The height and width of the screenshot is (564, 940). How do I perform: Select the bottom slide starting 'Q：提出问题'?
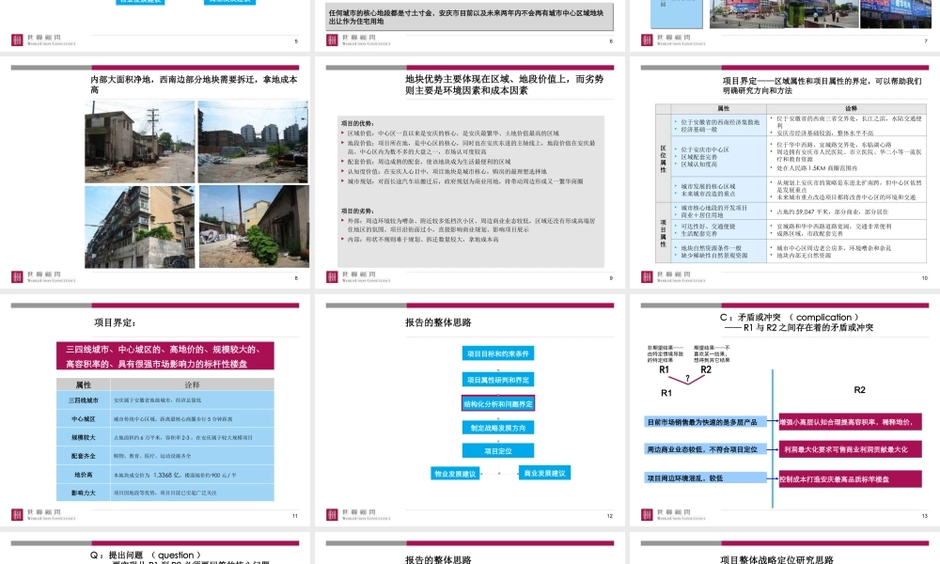tap(155, 548)
